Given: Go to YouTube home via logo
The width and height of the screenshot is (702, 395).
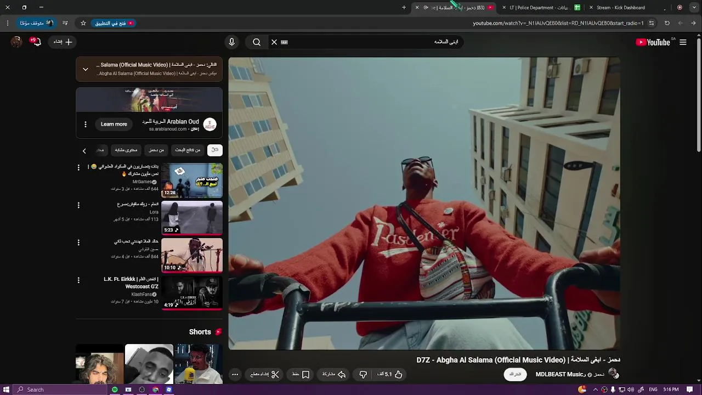Looking at the screenshot, I should coord(653,42).
